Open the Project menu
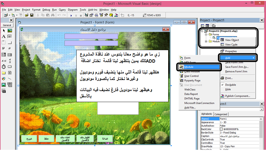 (26, 10)
